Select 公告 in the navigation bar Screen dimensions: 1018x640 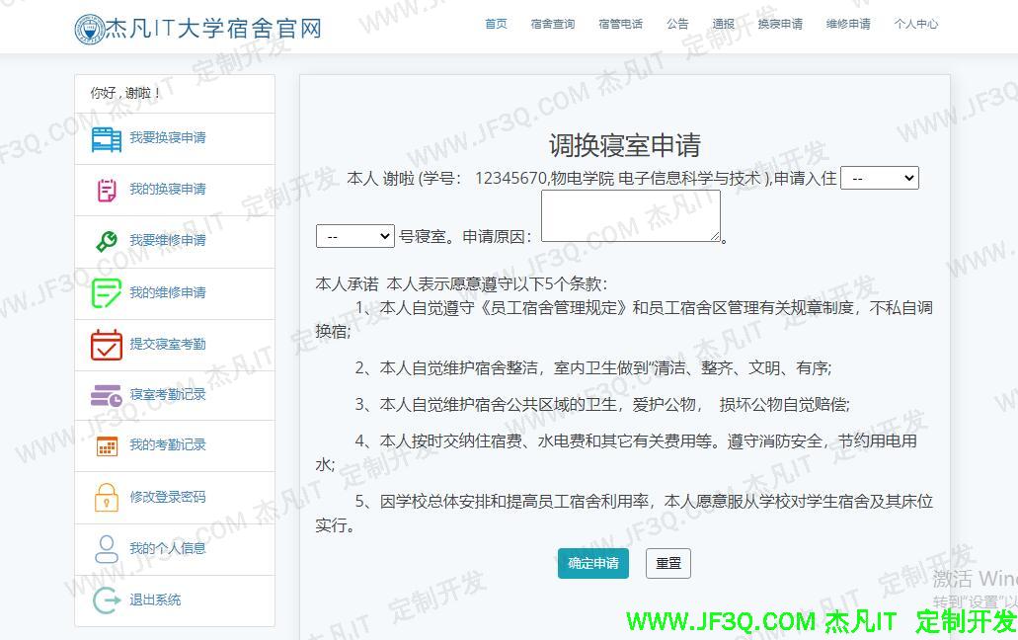677,25
